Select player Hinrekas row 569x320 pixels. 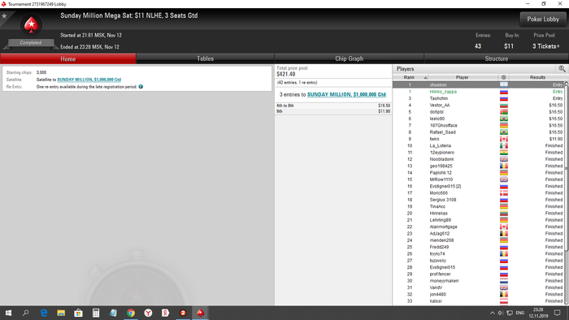479,214
